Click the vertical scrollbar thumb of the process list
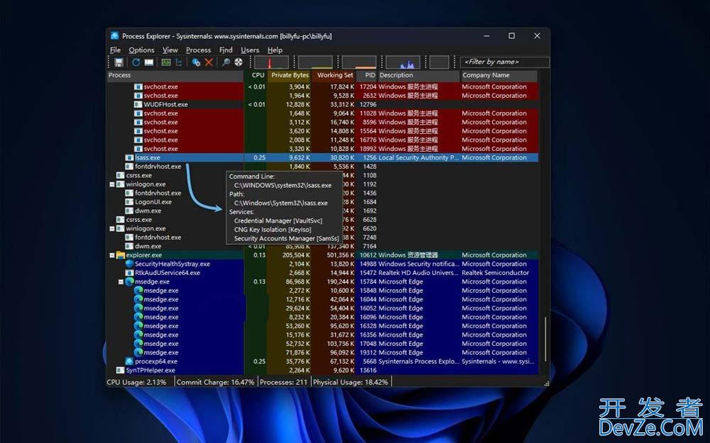 (x=545, y=339)
